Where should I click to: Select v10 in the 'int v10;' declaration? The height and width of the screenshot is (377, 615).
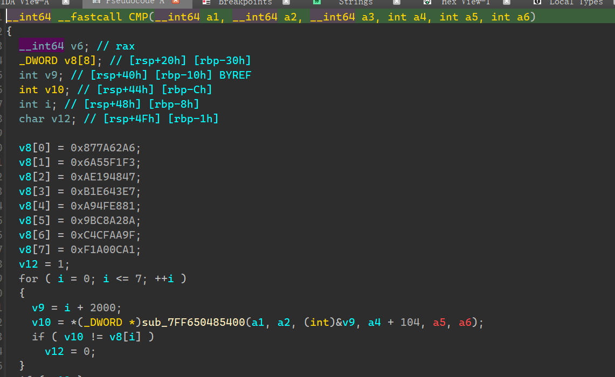click(x=54, y=90)
